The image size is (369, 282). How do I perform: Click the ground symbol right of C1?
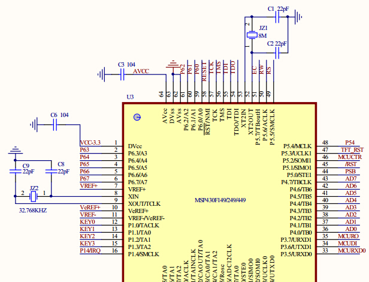click(298, 17)
